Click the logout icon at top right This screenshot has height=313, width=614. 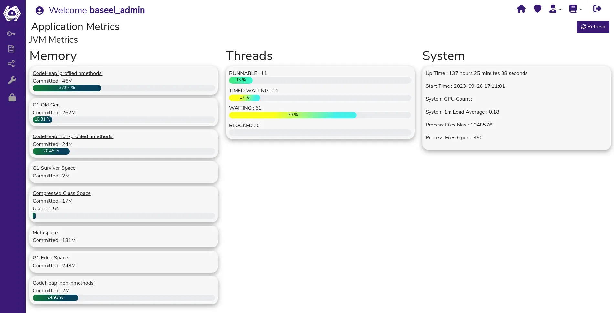coord(597,9)
